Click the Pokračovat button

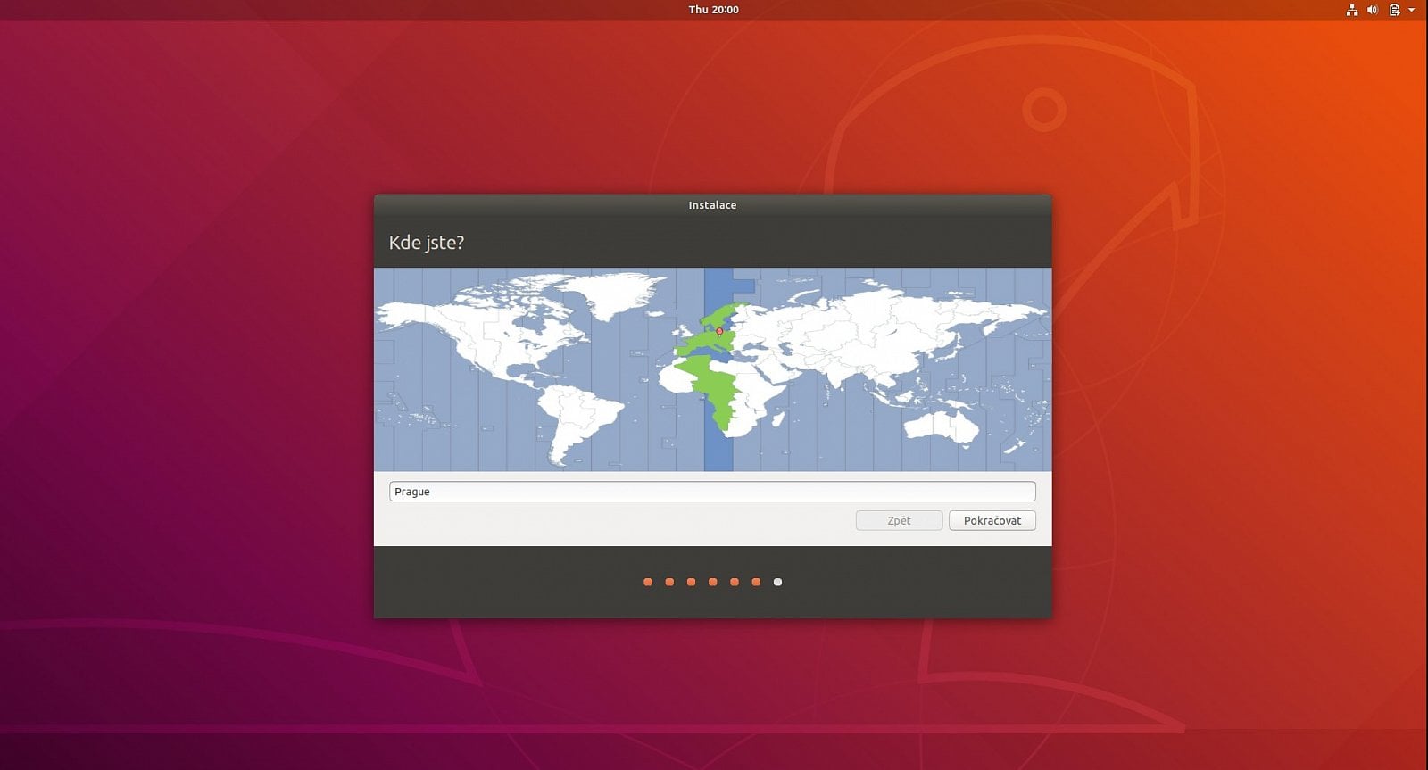tap(992, 520)
